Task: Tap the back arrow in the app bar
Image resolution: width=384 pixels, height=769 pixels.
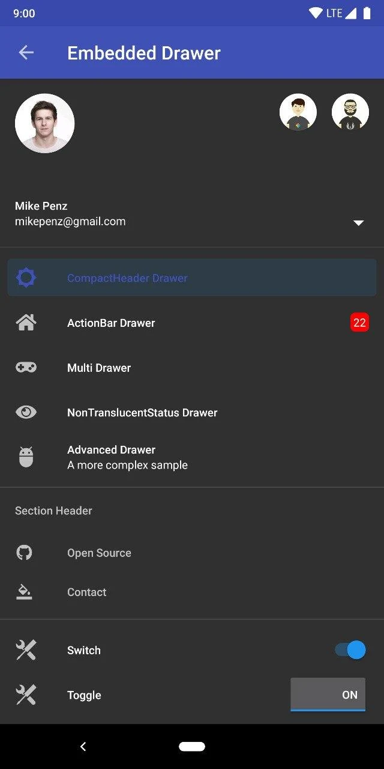Action: [26, 53]
